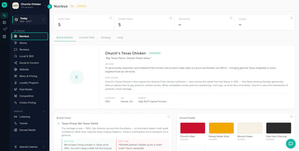Open the calendar icon in left rail
This screenshot has height=151, width=299.
point(4,36)
